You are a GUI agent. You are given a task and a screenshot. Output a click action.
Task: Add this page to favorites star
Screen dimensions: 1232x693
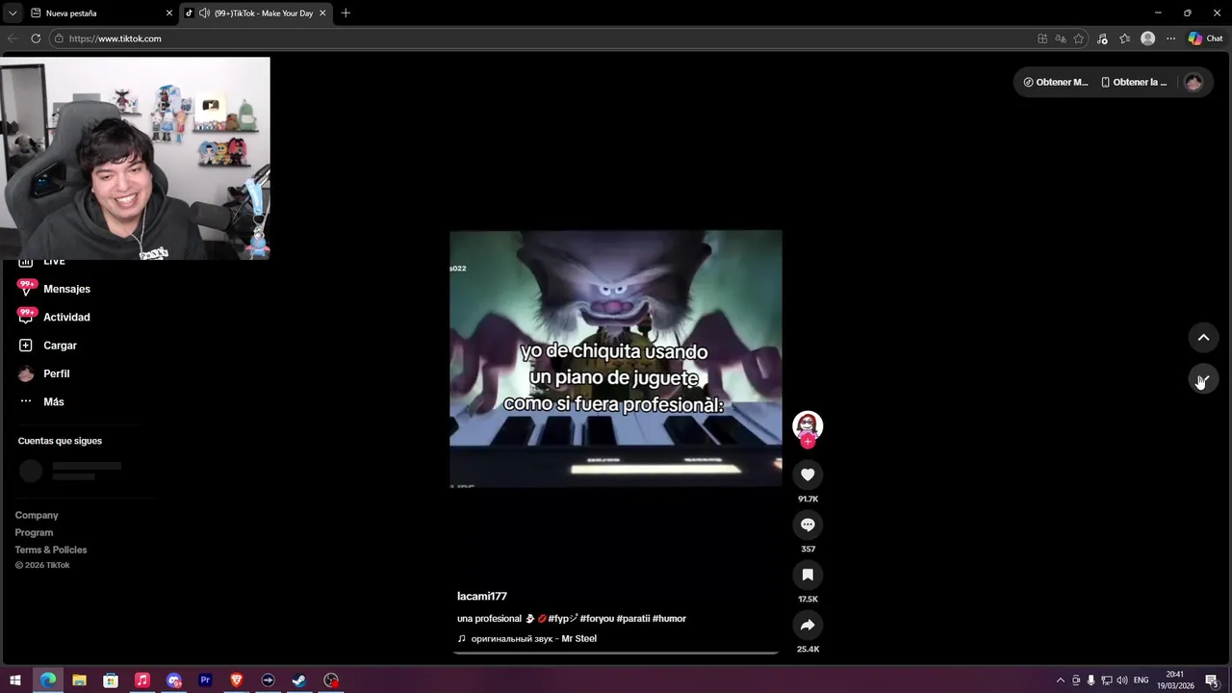[x=1079, y=38]
